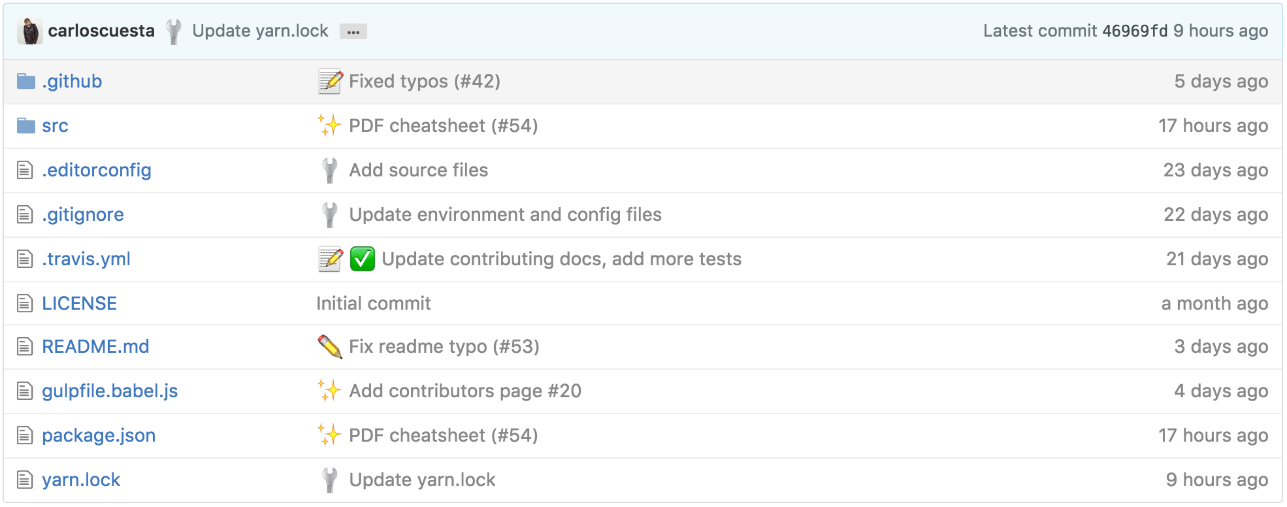Open the .github folder icon
Viewport: 1287px width, 507px height.
[25, 81]
